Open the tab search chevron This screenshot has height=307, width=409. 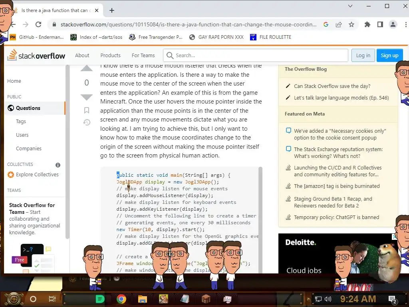point(350,6)
